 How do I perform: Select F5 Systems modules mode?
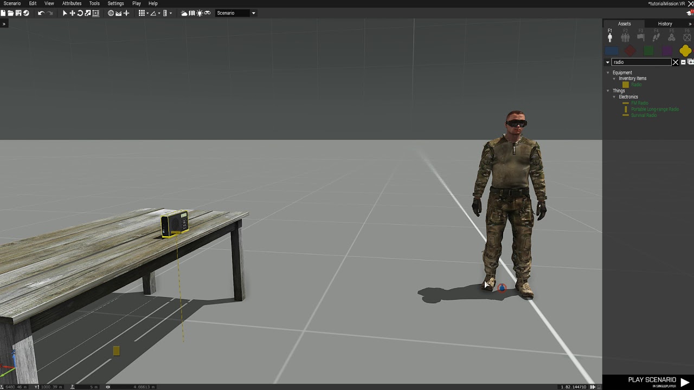(672, 36)
